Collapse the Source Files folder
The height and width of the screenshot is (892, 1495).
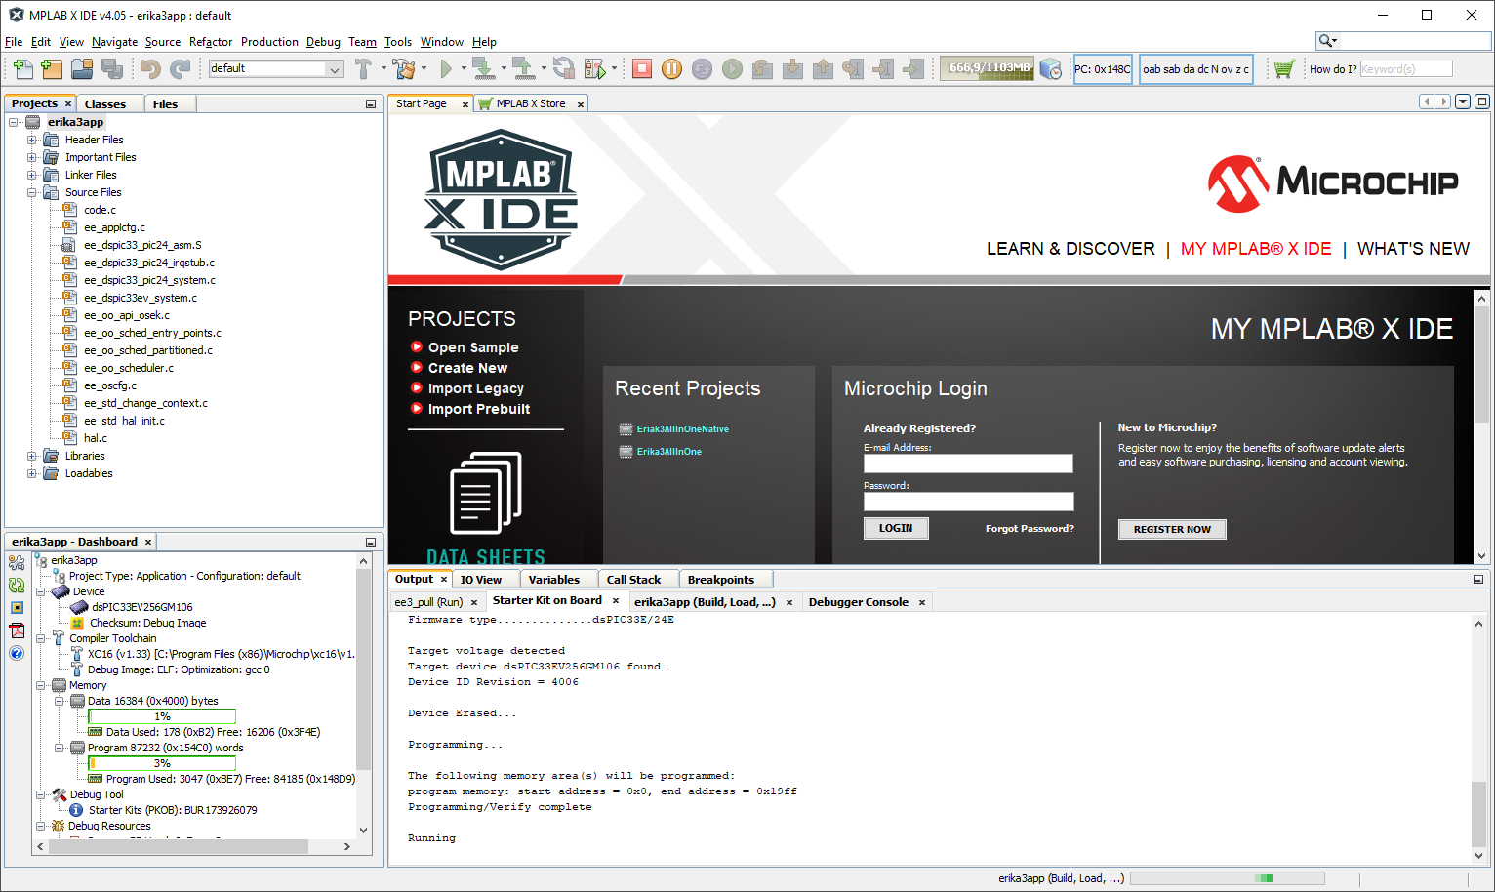click(32, 192)
